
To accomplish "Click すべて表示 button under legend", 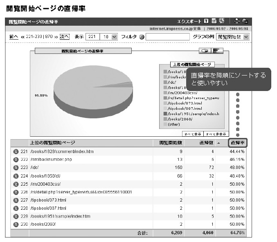I will pos(193,134).
